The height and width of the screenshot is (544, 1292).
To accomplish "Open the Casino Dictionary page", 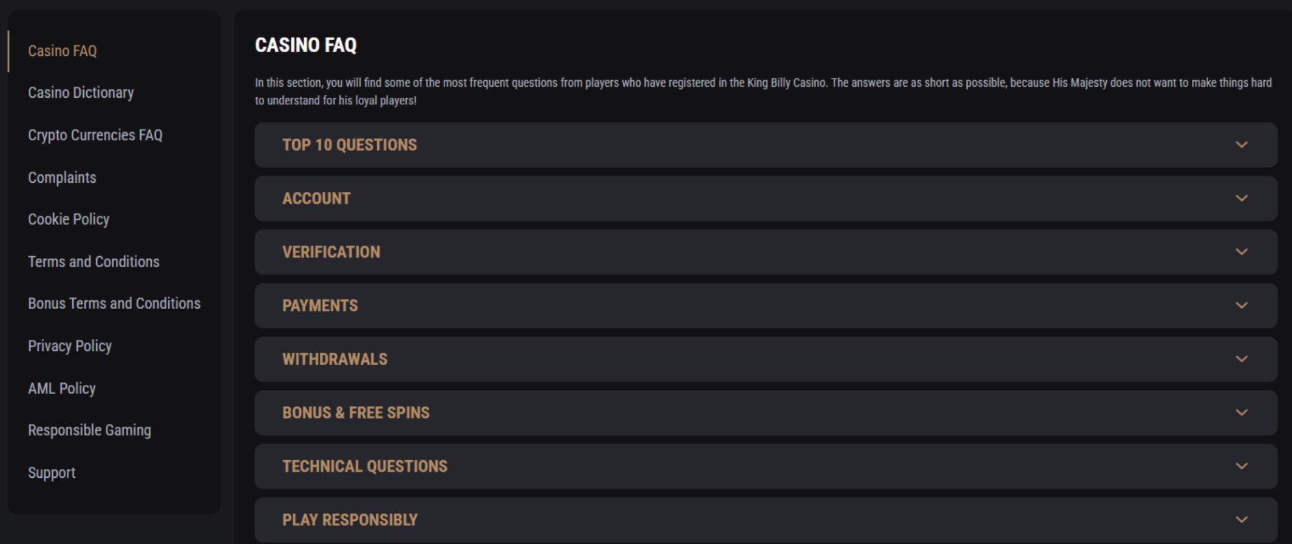I will coord(81,93).
